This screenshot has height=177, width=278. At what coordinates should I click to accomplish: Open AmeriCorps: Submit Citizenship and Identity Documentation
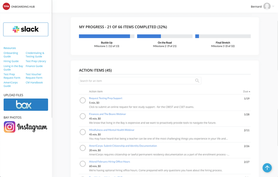(x=123, y=145)
